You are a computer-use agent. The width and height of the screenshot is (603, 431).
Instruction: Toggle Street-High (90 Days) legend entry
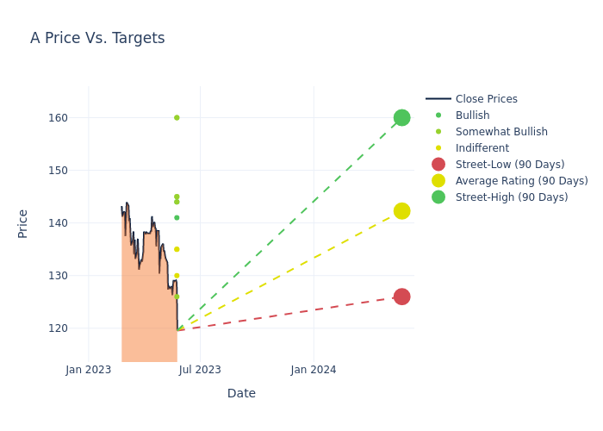point(511,197)
